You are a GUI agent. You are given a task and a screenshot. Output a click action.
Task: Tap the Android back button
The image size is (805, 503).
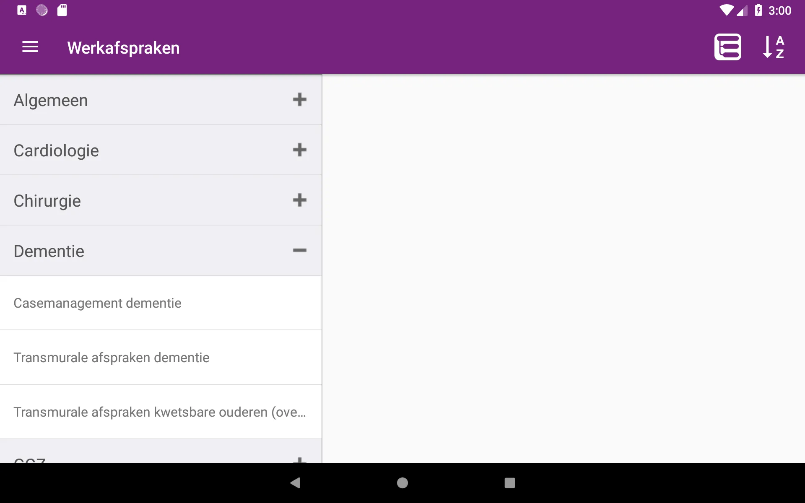click(295, 483)
